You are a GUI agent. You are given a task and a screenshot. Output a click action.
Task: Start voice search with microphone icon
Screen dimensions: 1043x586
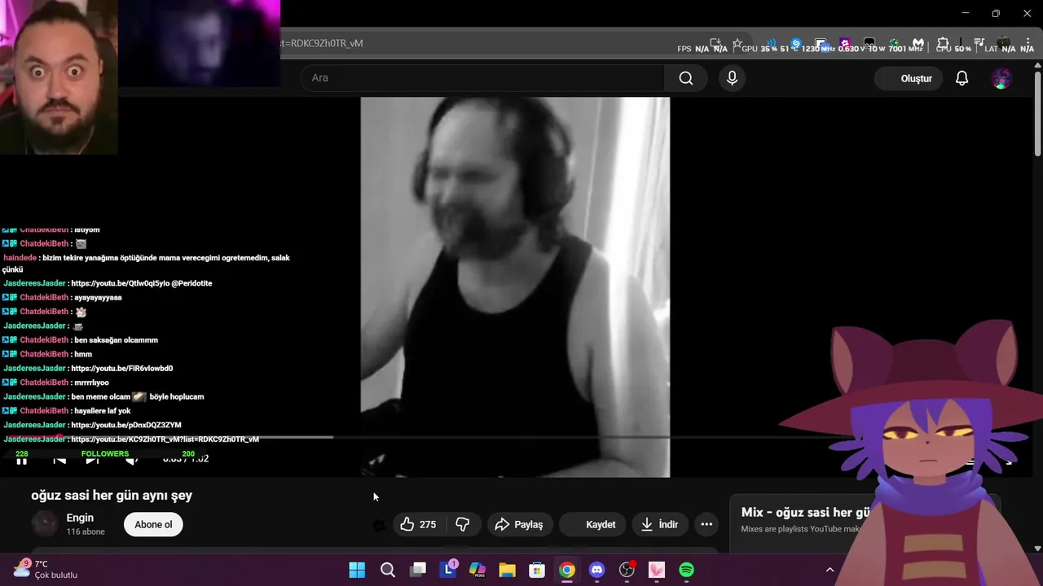pos(732,78)
